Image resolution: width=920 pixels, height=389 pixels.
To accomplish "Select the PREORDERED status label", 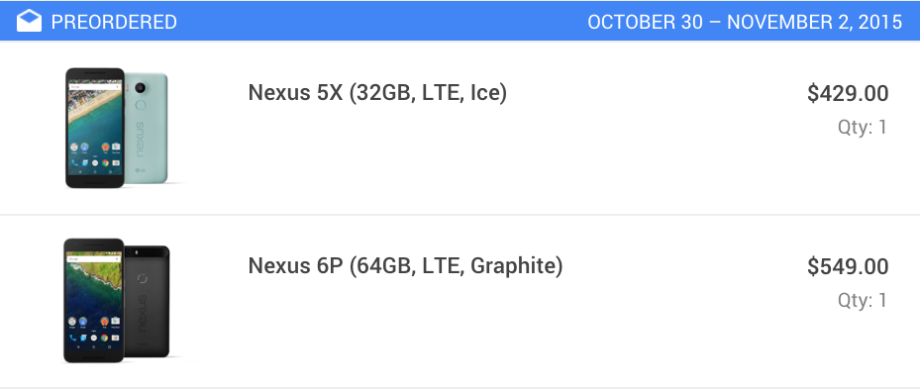I will (114, 23).
